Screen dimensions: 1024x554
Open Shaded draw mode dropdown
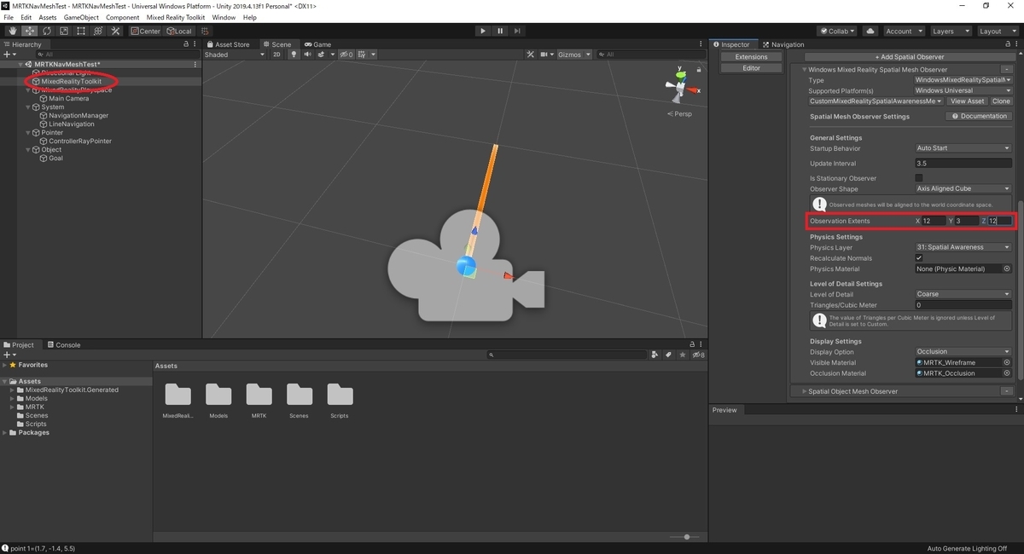click(235, 55)
